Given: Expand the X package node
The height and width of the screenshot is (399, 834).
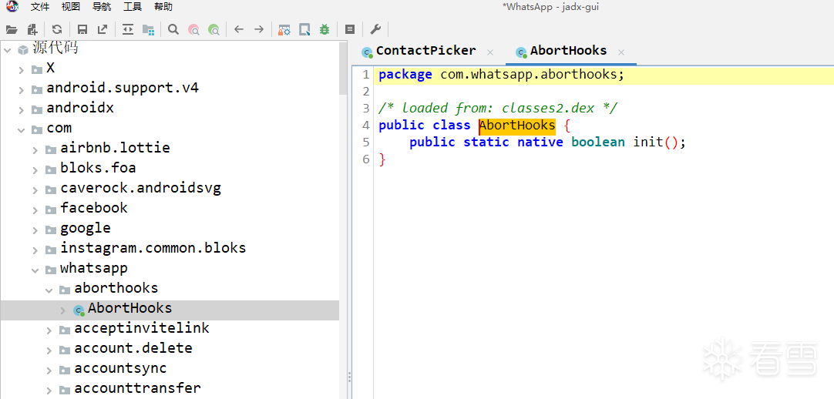Looking at the screenshot, I should click(22, 70).
